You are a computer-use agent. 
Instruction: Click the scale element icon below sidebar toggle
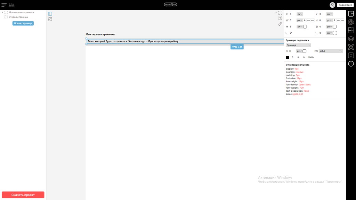[50, 19]
